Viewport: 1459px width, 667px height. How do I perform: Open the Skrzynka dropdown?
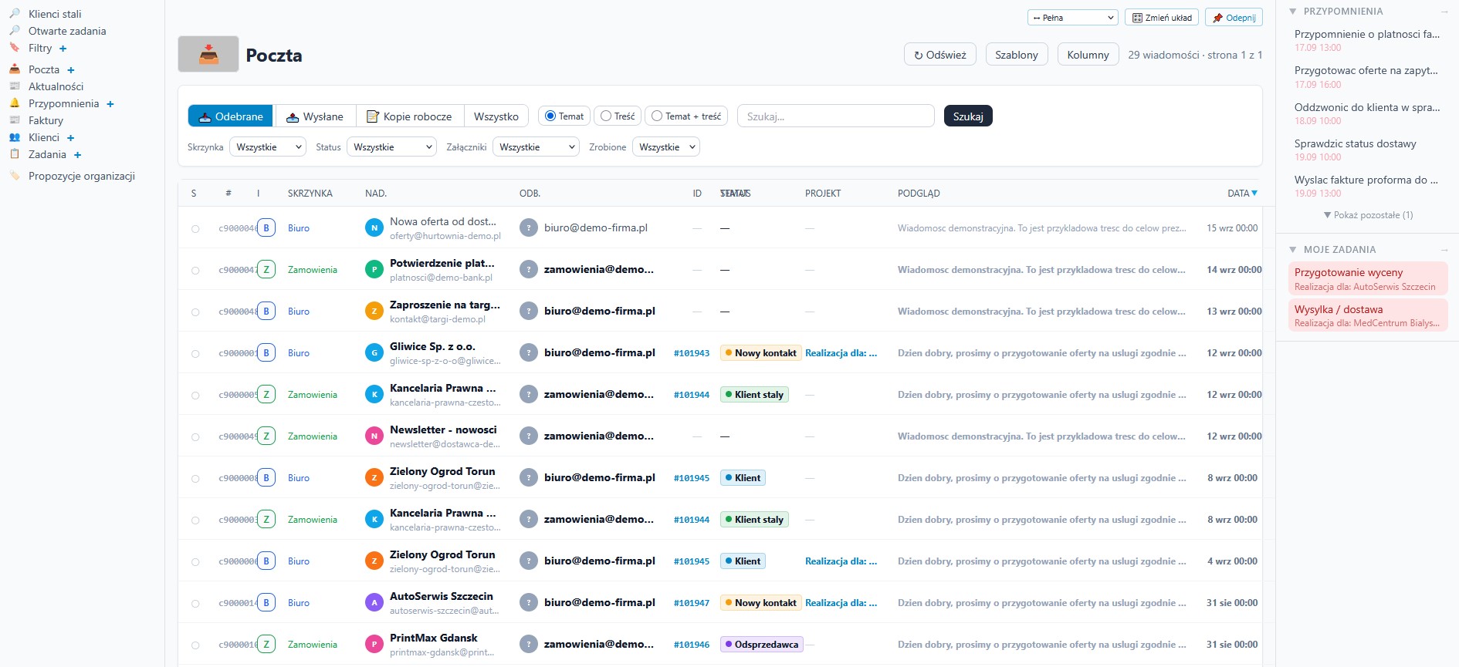click(268, 147)
